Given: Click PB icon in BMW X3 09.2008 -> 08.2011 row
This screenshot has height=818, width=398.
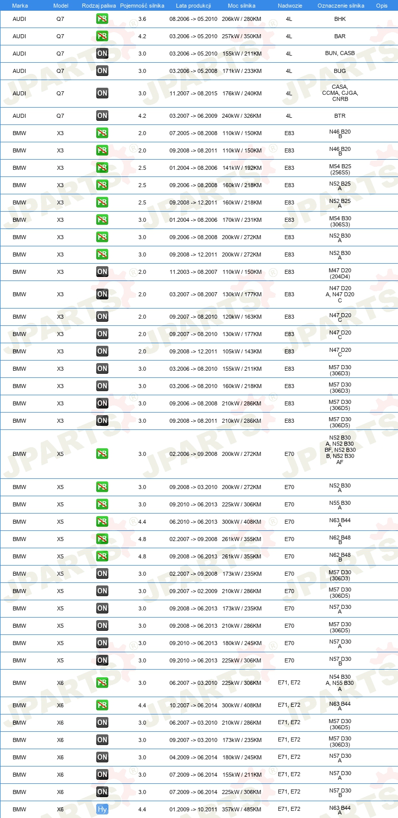Looking at the screenshot, I should tap(102, 150).
